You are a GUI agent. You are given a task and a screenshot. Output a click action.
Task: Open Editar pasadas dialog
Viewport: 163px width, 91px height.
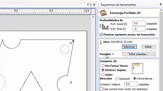point(139,54)
